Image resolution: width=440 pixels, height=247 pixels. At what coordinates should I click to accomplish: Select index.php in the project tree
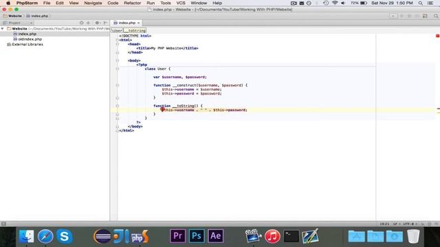pos(27,34)
